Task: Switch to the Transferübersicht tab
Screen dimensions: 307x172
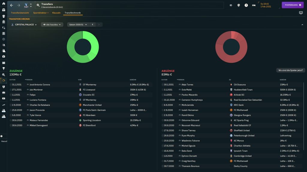Action: click(20, 13)
